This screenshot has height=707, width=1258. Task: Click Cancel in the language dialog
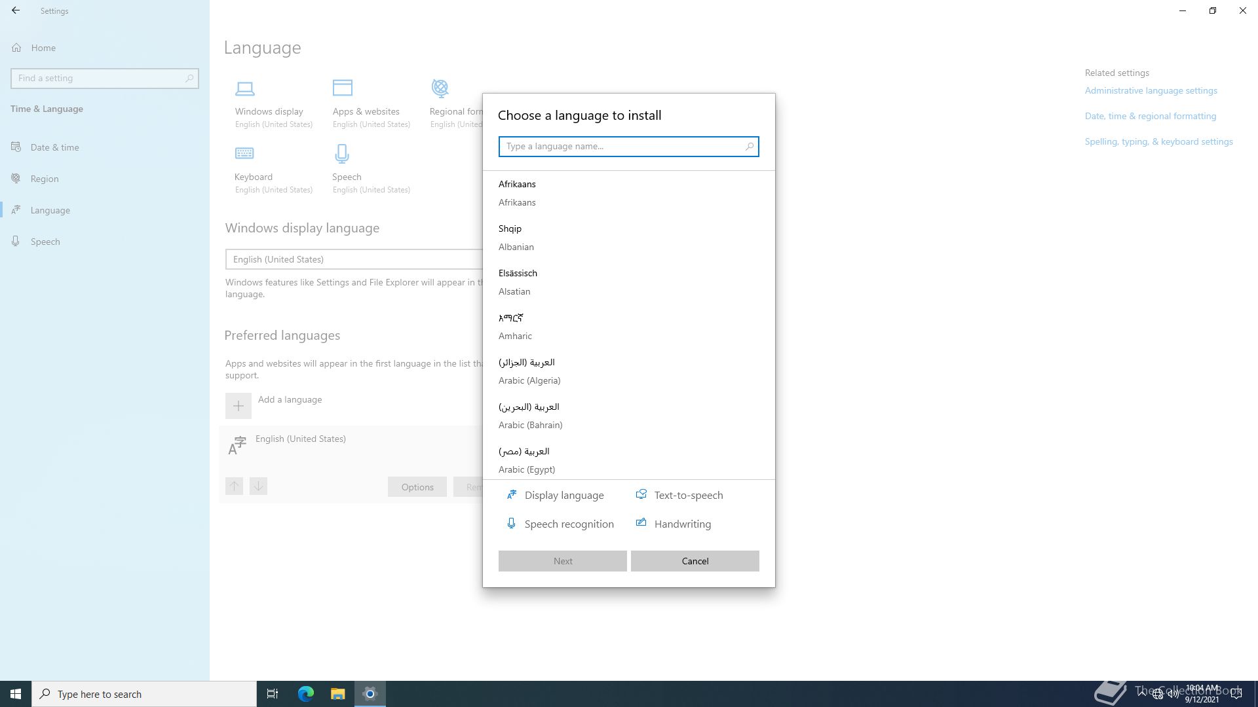tap(695, 561)
